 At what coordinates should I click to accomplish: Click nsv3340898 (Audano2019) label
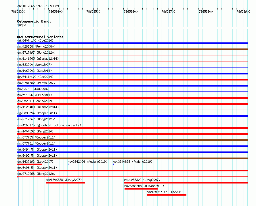(133, 162)
